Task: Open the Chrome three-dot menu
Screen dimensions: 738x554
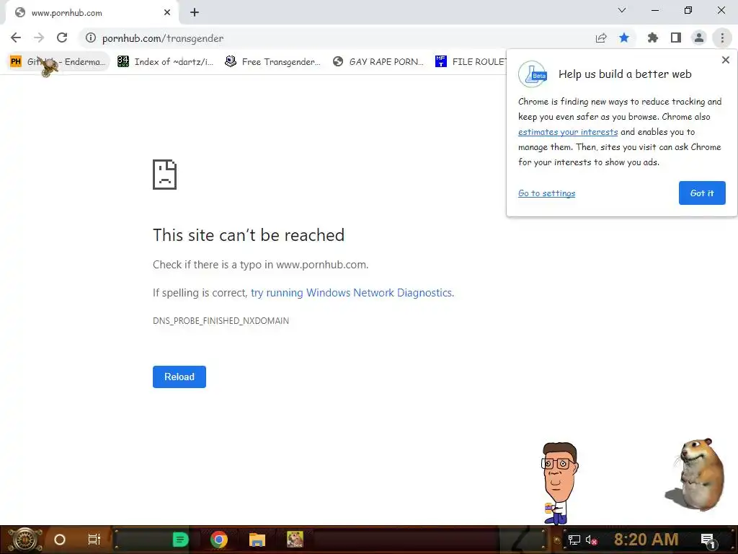Action: coord(722,38)
